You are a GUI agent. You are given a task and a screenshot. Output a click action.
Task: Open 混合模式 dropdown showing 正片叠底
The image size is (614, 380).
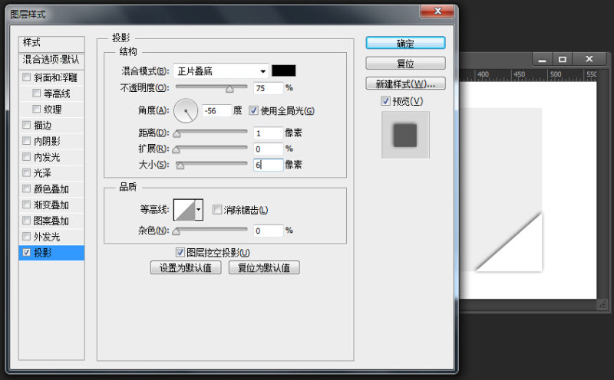tap(221, 71)
